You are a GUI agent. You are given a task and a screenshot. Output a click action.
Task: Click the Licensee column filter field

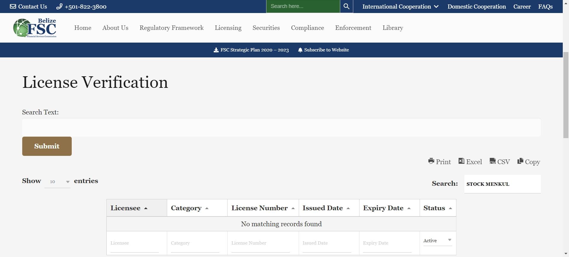pos(135,243)
